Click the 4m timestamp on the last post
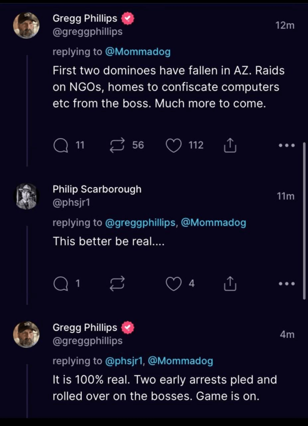 287,334
